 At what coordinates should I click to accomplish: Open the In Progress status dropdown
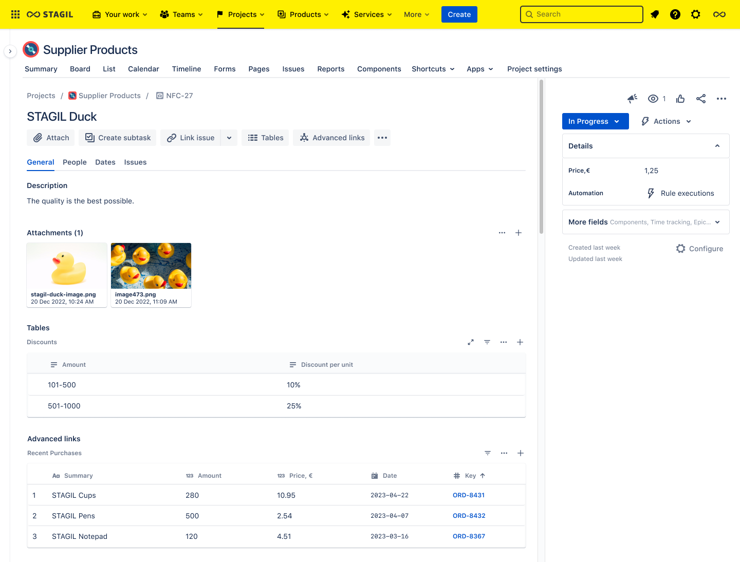pyautogui.click(x=596, y=121)
